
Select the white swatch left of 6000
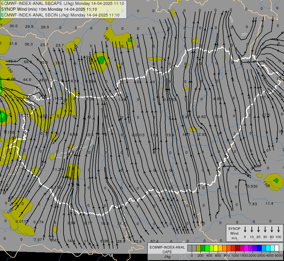(x=277, y=248)
